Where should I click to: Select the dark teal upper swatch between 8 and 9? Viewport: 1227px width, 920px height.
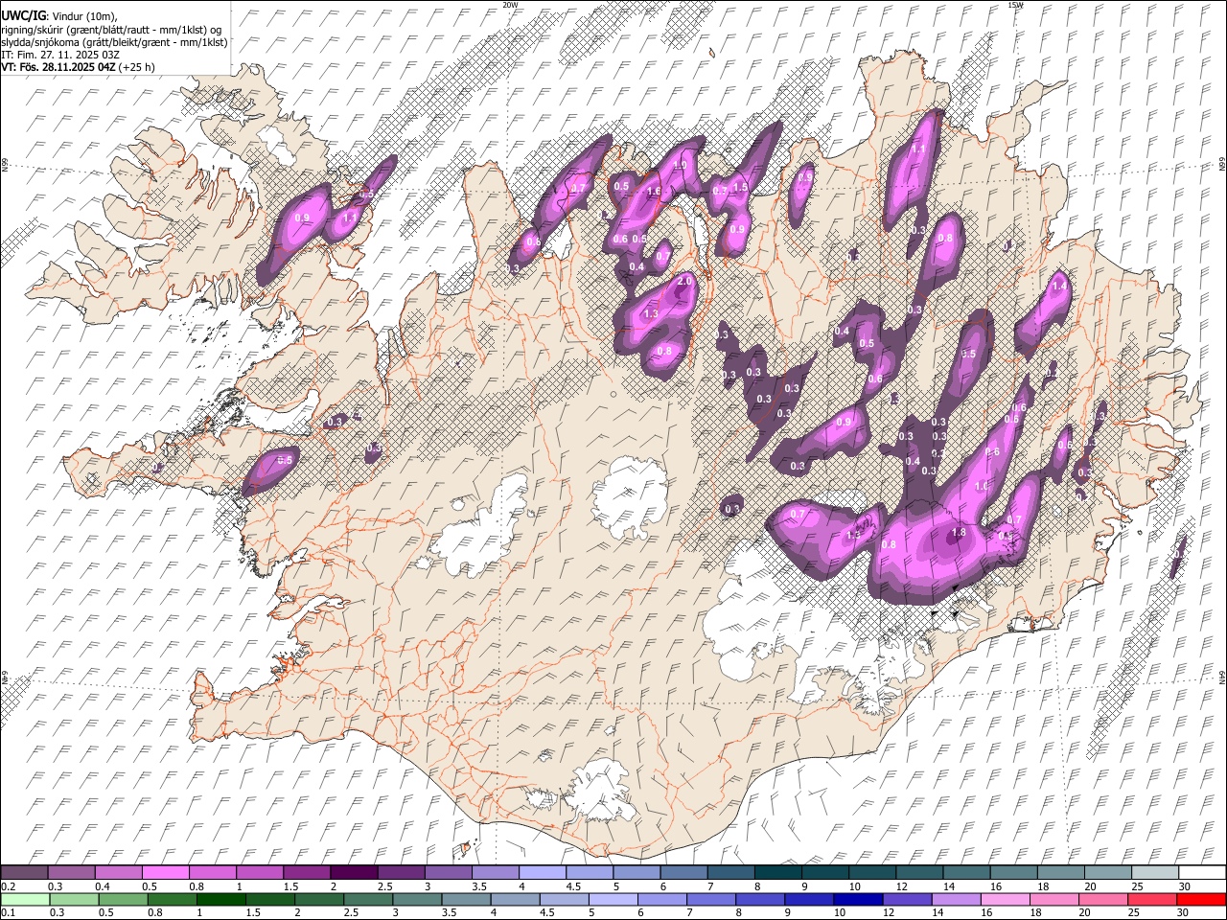pyautogui.click(x=777, y=872)
